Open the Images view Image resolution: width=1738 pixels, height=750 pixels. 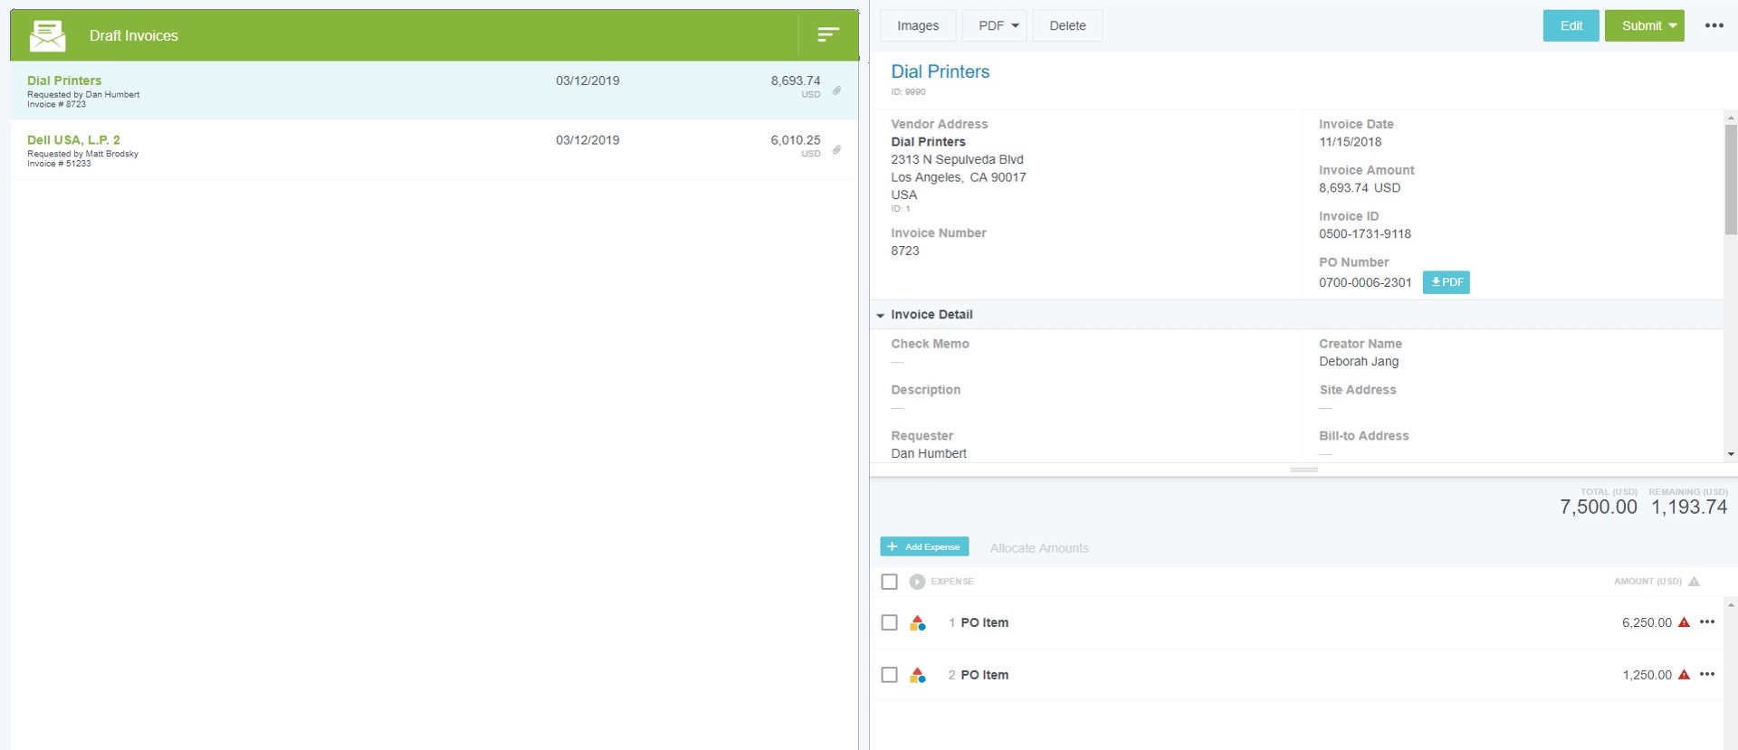(x=918, y=25)
